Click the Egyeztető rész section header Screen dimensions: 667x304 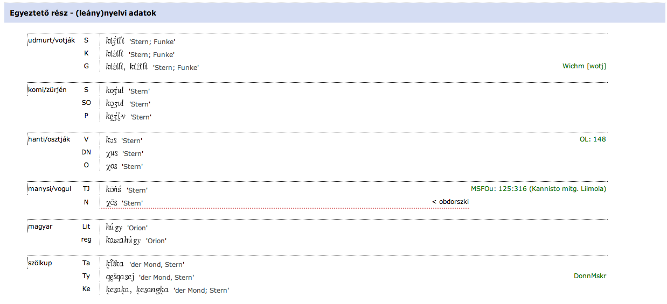(83, 13)
